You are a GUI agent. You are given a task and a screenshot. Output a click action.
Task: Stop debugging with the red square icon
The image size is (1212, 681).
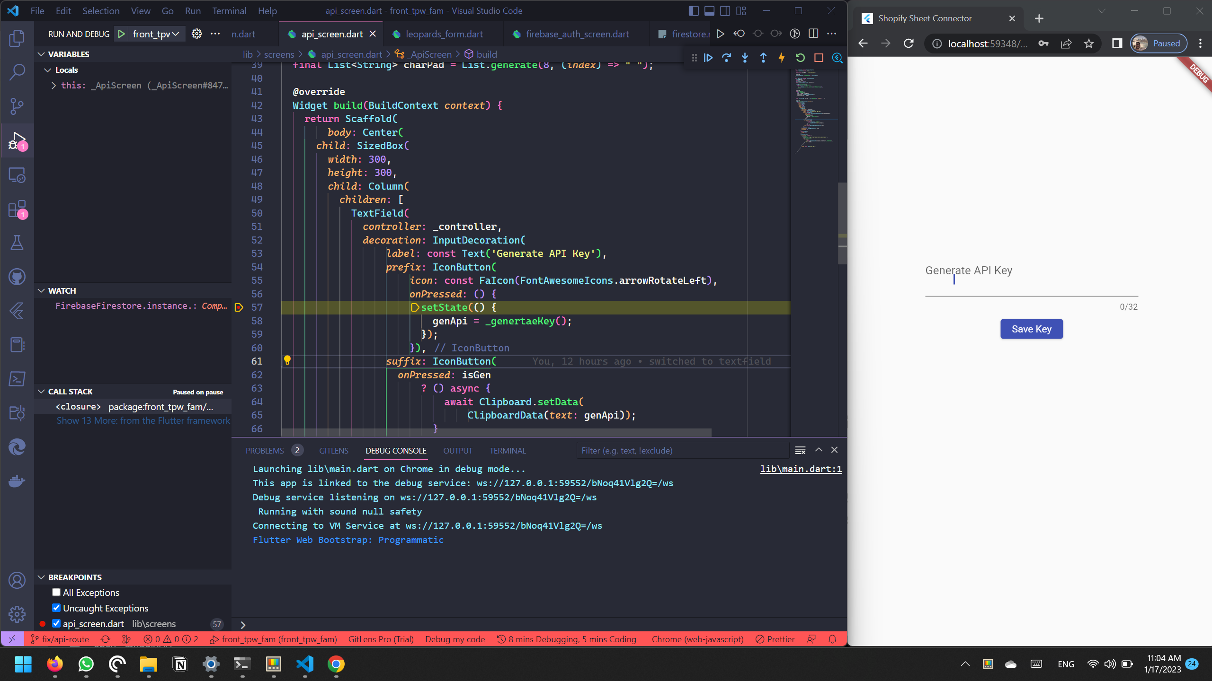pyautogui.click(x=819, y=58)
